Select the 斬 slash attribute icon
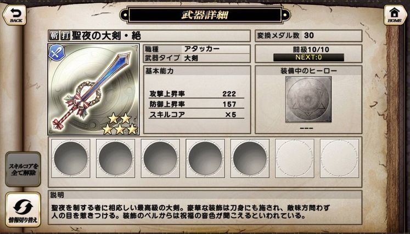 point(54,36)
